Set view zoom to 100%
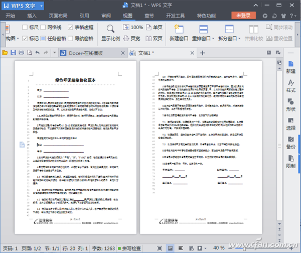The image size is (301, 253). pyautogui.click(x=133, y=27)
